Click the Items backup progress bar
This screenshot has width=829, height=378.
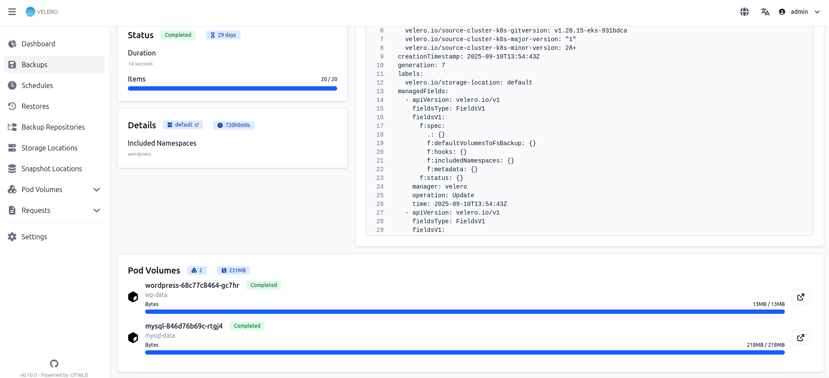click(232, 88)
